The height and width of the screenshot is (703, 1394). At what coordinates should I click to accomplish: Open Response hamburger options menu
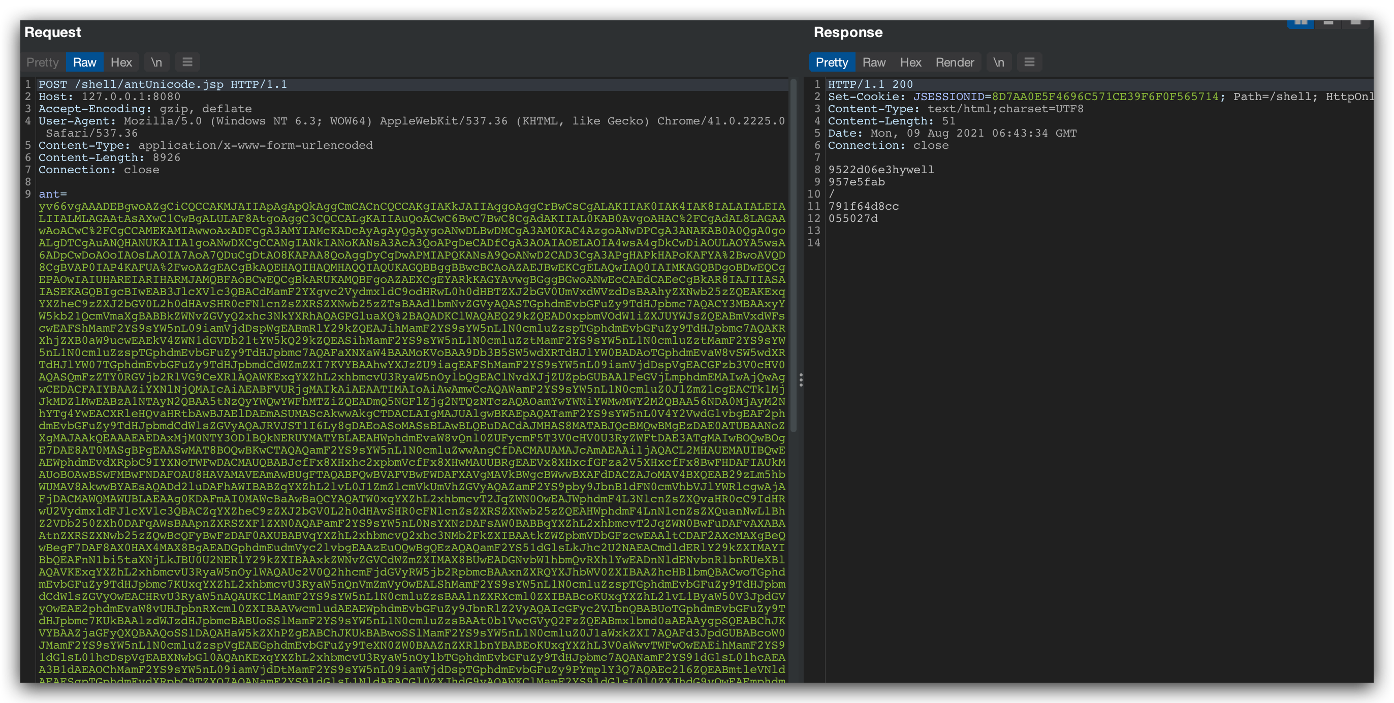pyautogui.click(x=1029, y=62)
